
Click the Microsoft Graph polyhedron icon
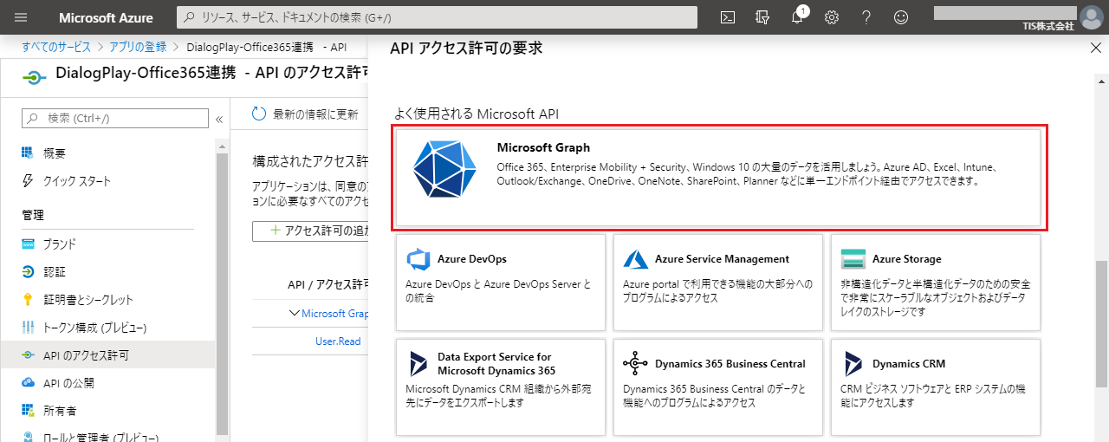[444, 167]
